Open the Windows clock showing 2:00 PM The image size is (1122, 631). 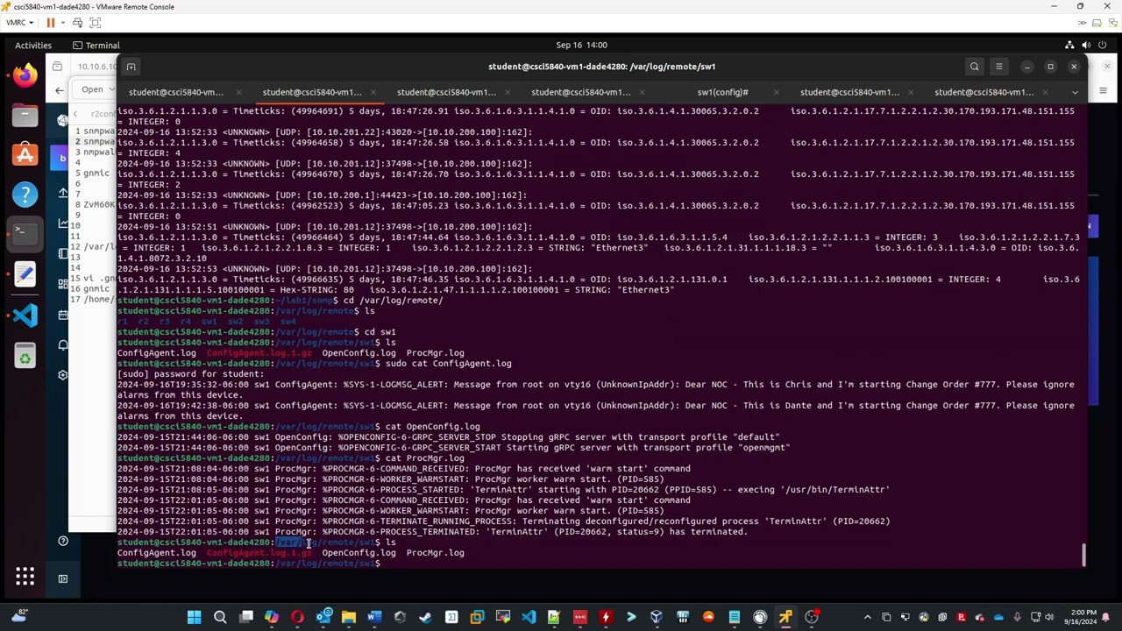(1083, 617)
